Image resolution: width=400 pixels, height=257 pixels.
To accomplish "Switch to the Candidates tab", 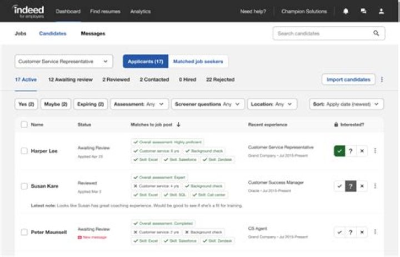I will click(53, 33).
